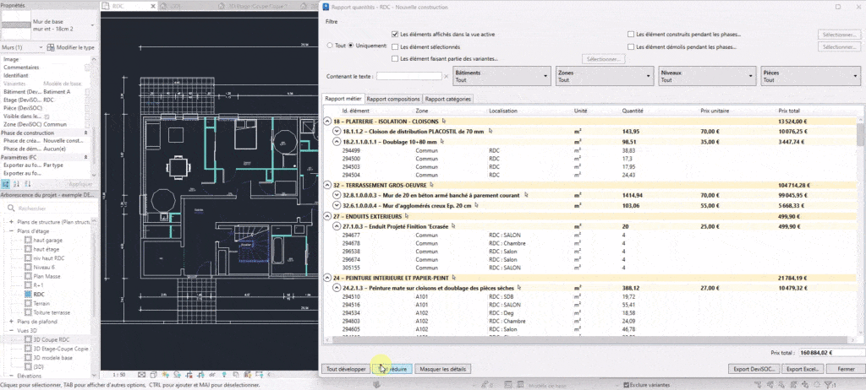Viewport: 866px width, 390px height.
Task: Open the Modifier le type icon
Action: (x=51, y=47)
